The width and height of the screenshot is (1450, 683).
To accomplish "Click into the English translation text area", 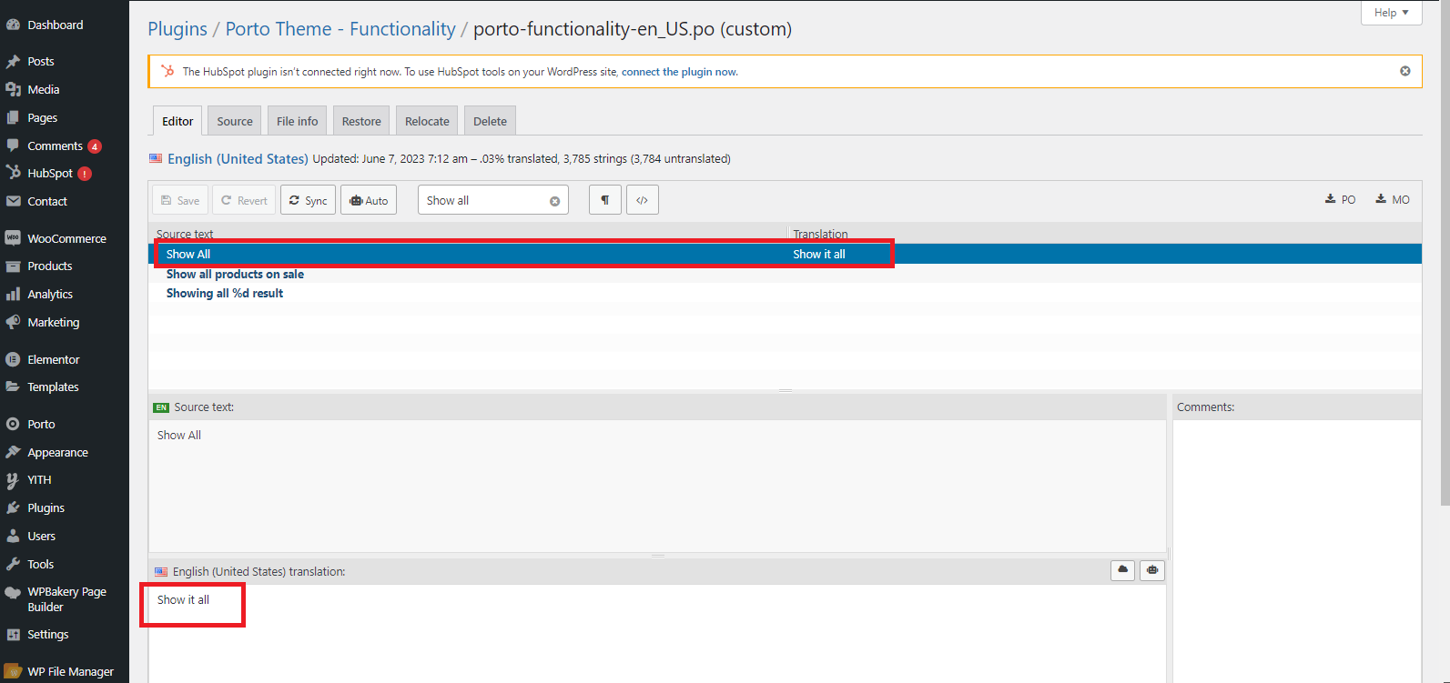I will point(657,632).
